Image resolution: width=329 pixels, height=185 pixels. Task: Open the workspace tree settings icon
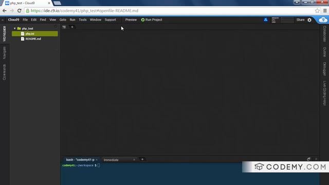pyautogui.click(x=56, y=27)
